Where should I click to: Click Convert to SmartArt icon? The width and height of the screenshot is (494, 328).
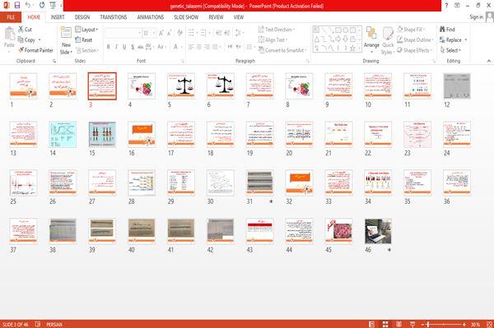261,50
